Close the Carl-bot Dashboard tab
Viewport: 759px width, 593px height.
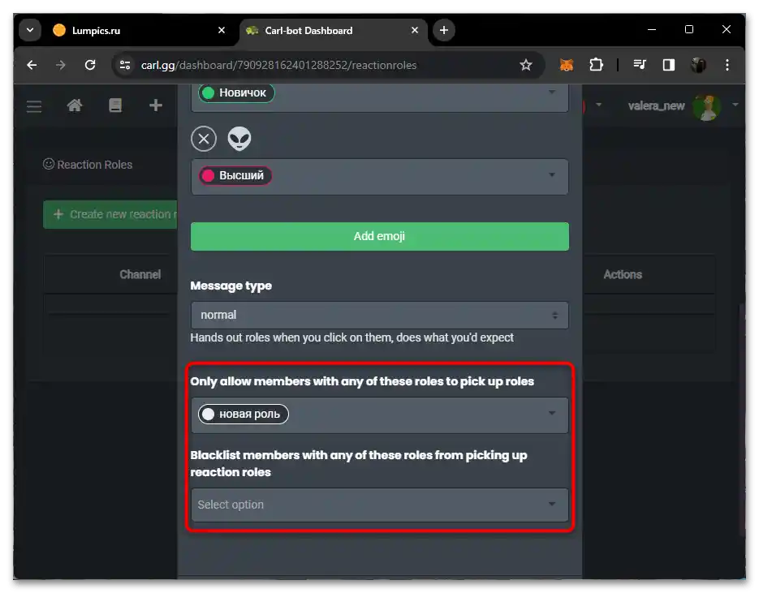pyautogui.click(x=415, y=30)
